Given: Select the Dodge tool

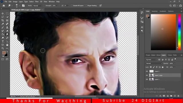Looking at the screenshot, I should pos(3,38).
